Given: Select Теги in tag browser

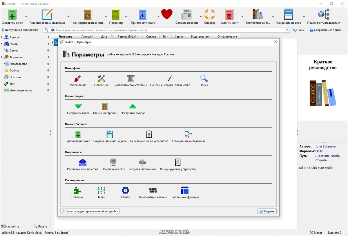Looking at the screenshot, I should 12,84.
